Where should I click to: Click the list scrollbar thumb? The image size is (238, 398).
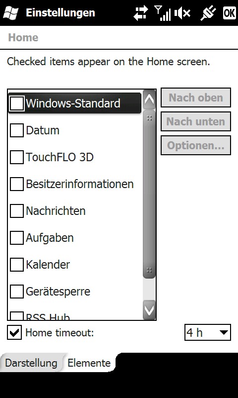[x=149, y=194]
